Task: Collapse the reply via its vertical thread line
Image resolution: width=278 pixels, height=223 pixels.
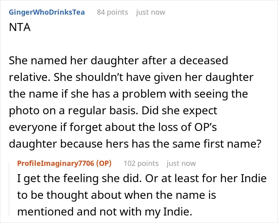Action: click(x=9, y=189)
